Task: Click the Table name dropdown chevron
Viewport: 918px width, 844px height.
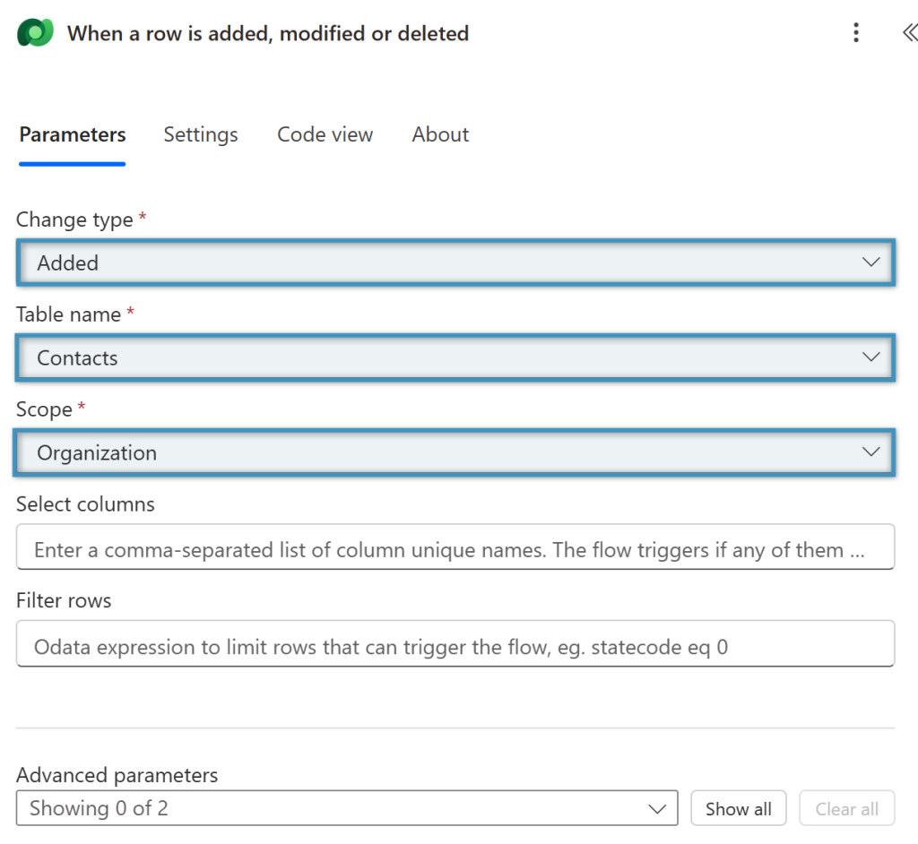Action: tap(870, 357)
